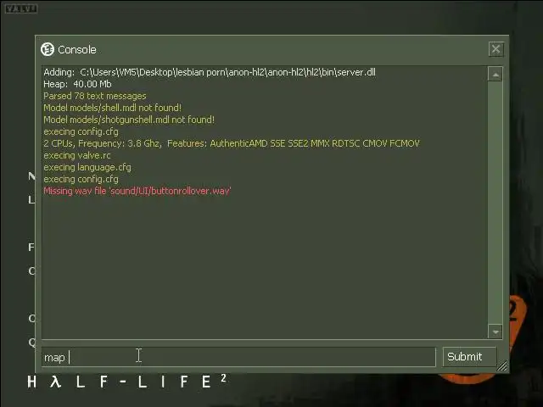
Task: Click the "Parsed 78 text messages" line
Action: [95, 96]
